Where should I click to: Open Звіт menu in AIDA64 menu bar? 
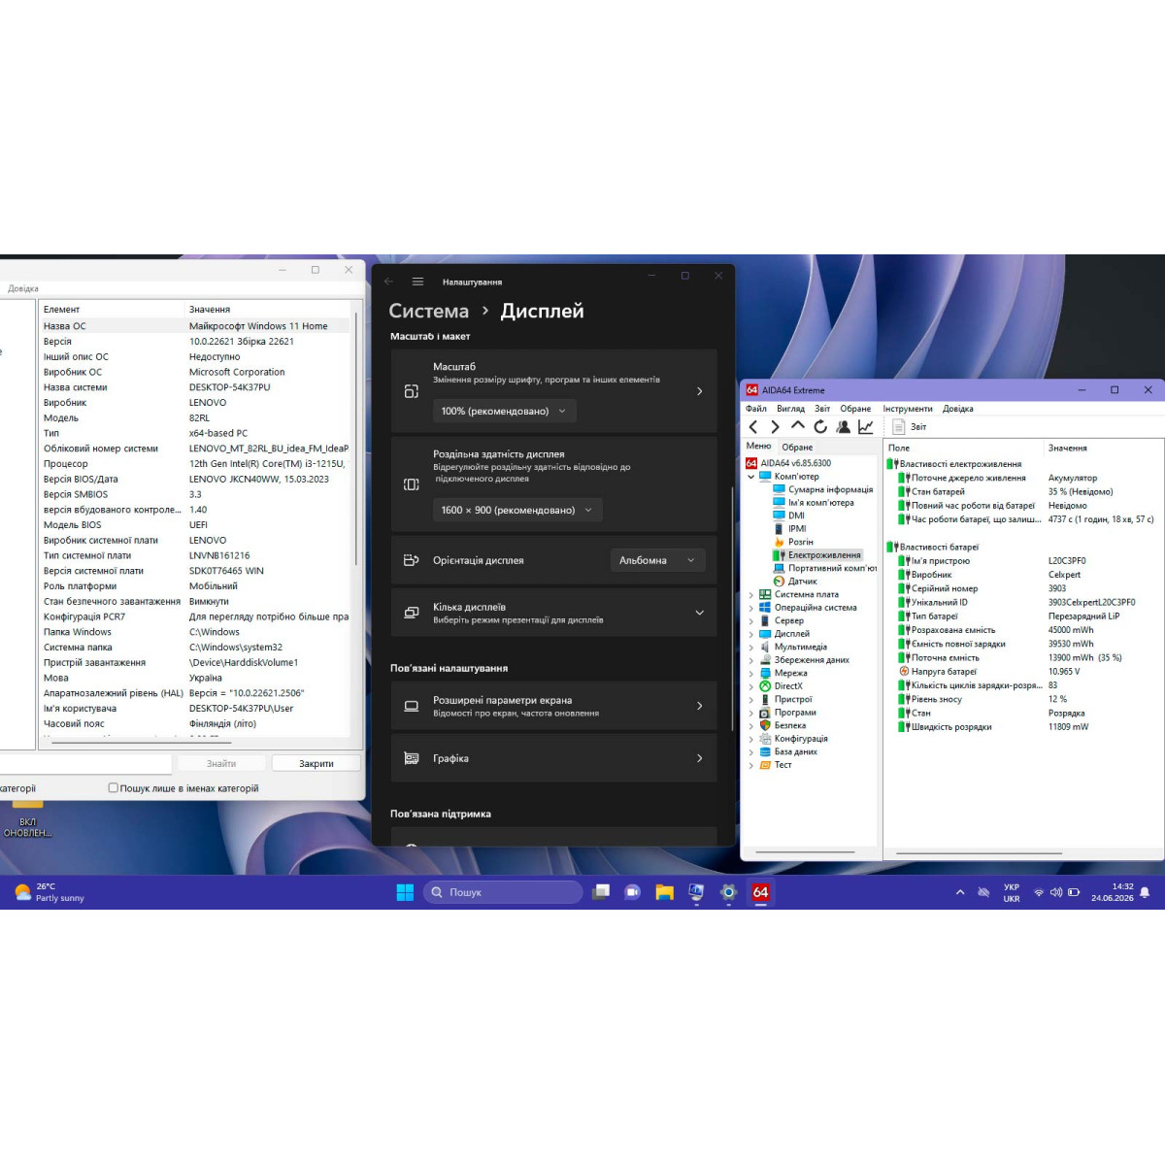click(822, 409)
